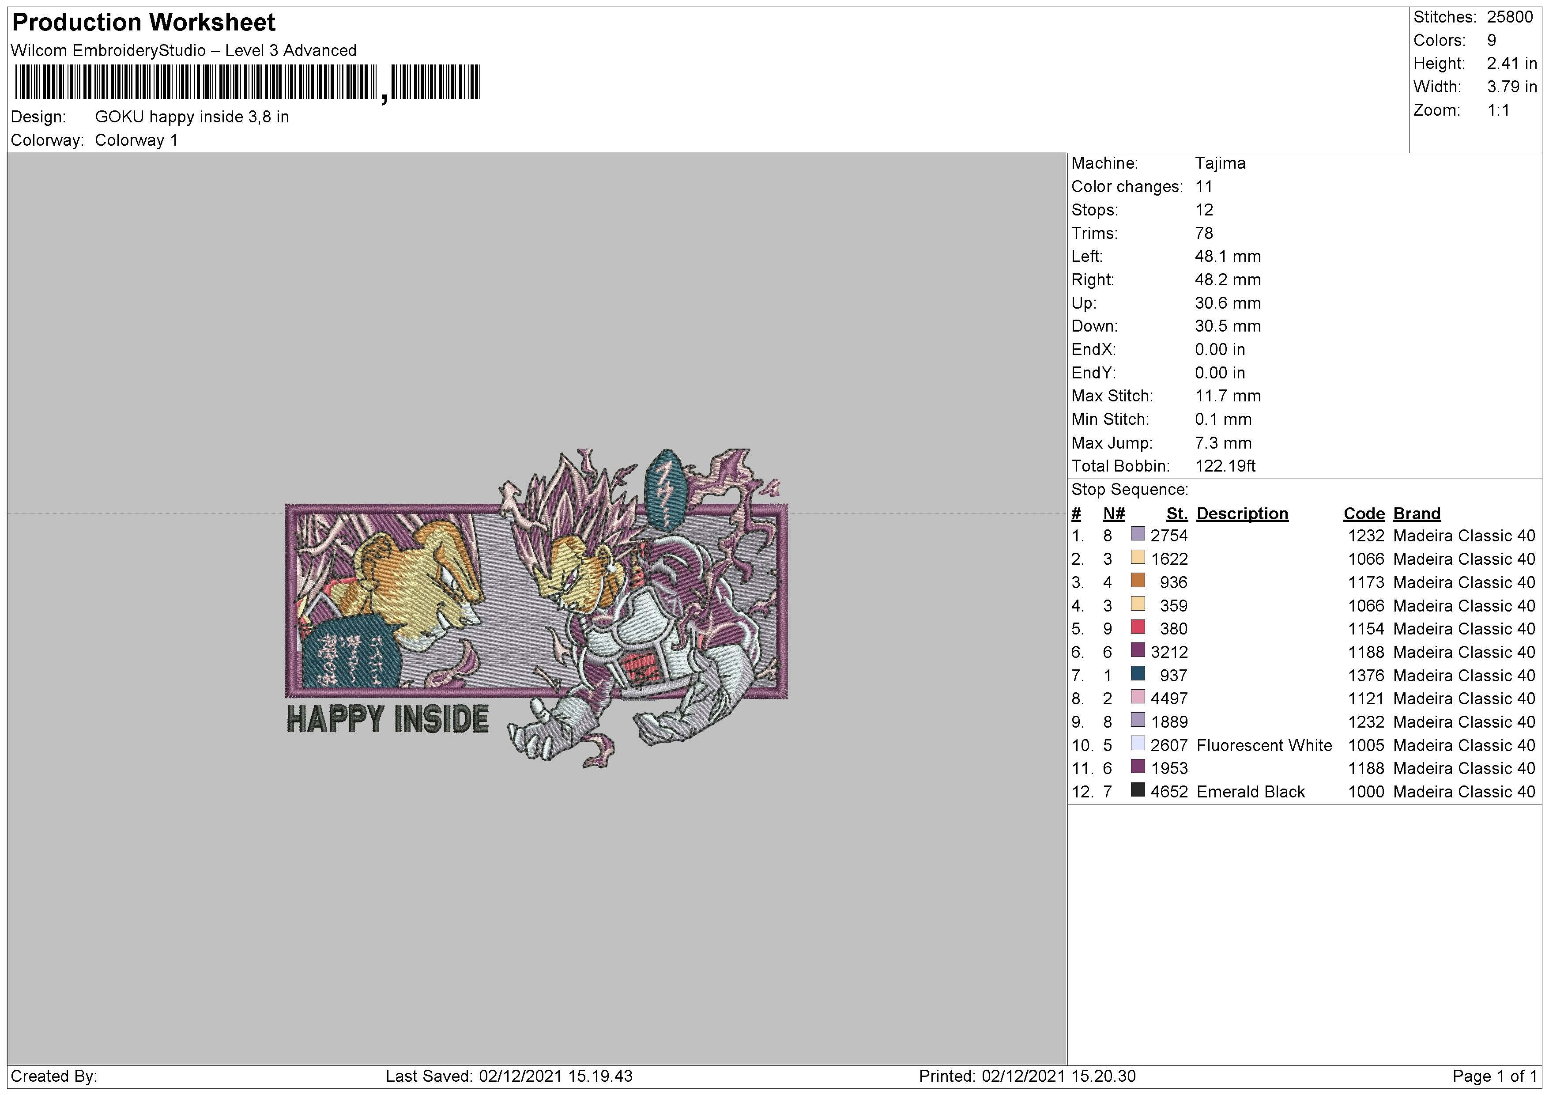Click the barcode at top of worksheet
Image resolution: width=1549 pixels, height=1095 pixels.
point(247,82)
